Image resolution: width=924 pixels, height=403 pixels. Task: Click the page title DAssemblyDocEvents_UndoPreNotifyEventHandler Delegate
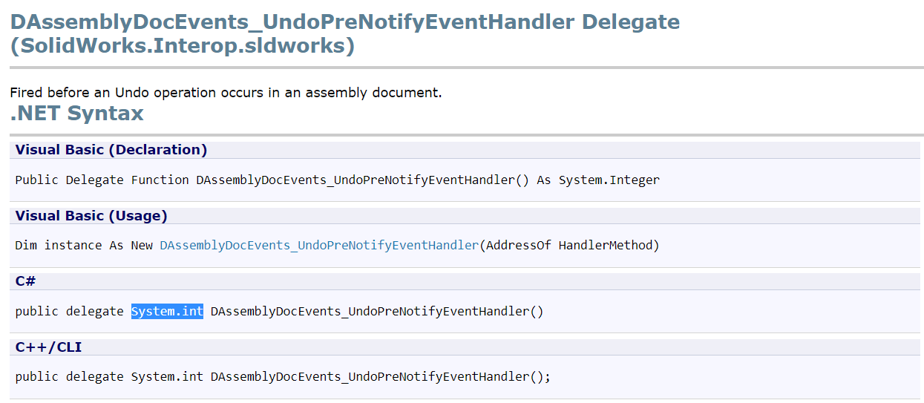tap(344, 22)
